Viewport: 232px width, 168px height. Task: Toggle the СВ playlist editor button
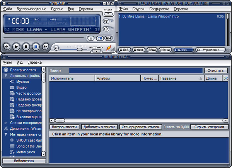99,38
